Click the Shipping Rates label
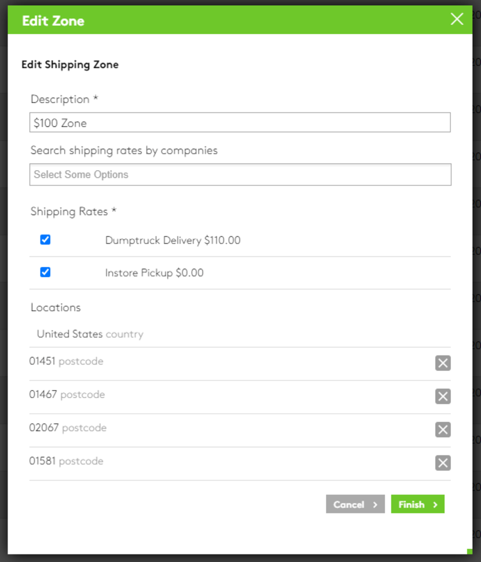Viewport: 481px width, 562px height. [74, 211]
